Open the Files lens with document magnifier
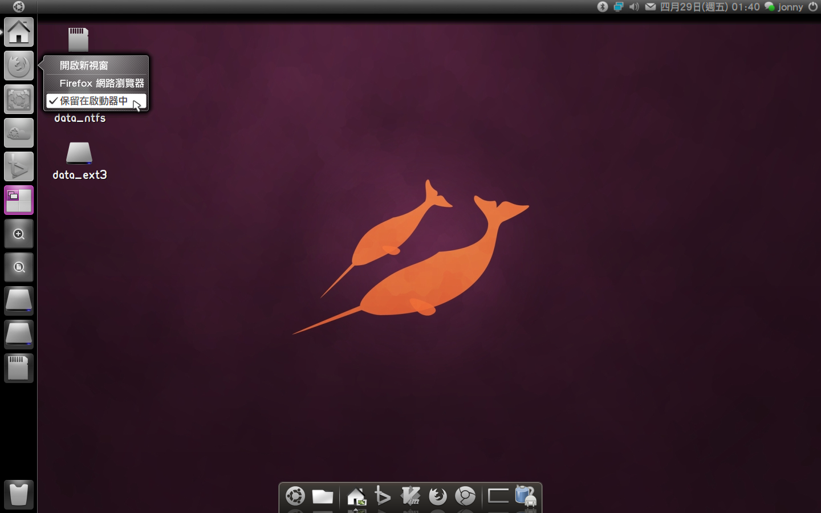This screenshot has height=513, width=821. pos(19,267)
